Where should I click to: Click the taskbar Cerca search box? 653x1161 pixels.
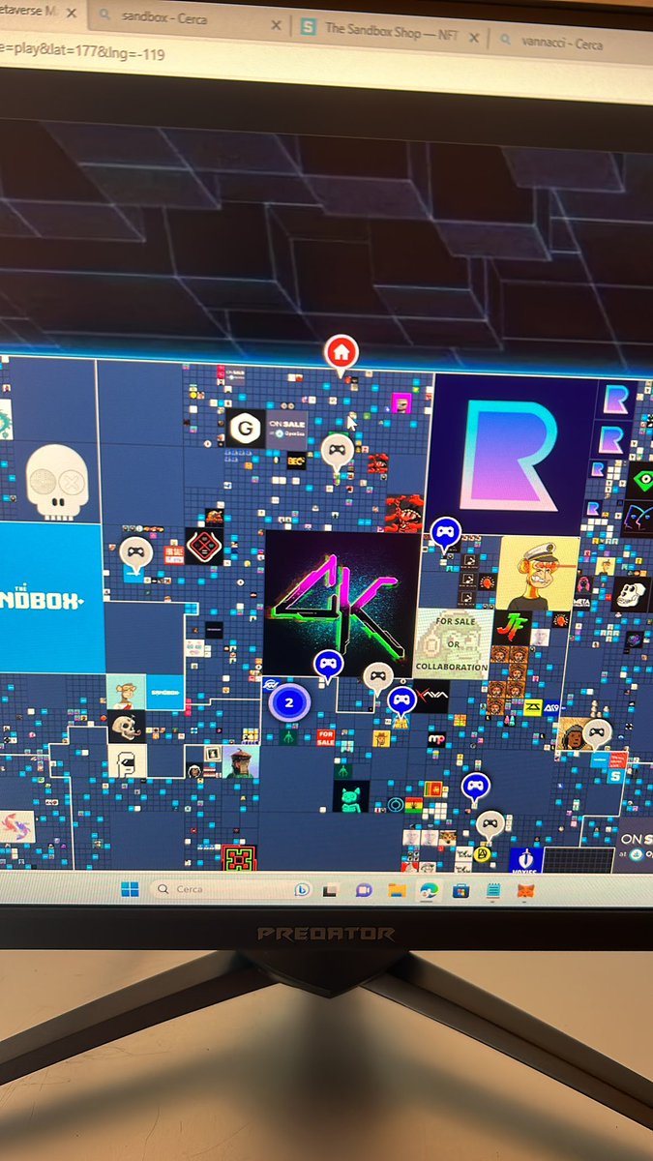pyautogui.click(x=232, y=889)
